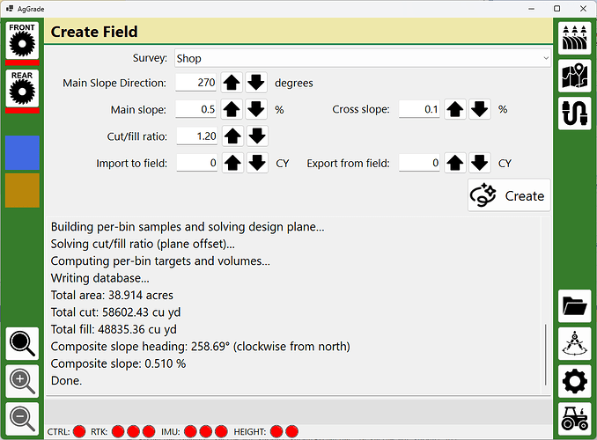Click the Main slope value field (0.5)

tap(195, 110)
